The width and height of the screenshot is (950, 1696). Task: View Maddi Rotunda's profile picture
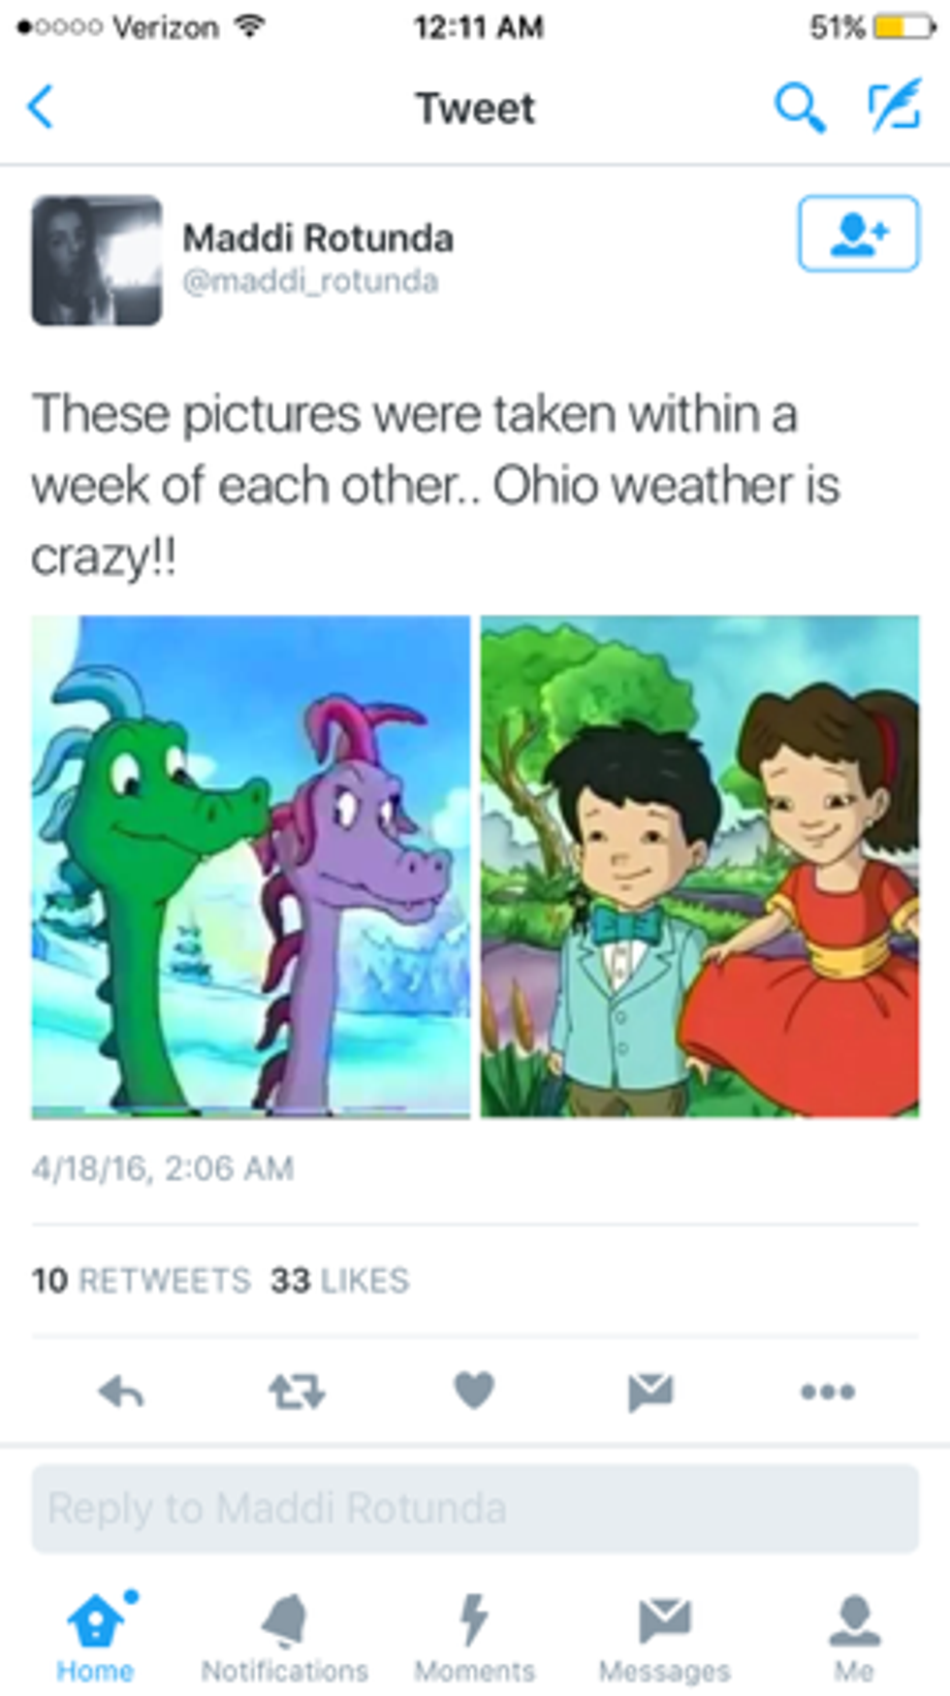point(97,261)
